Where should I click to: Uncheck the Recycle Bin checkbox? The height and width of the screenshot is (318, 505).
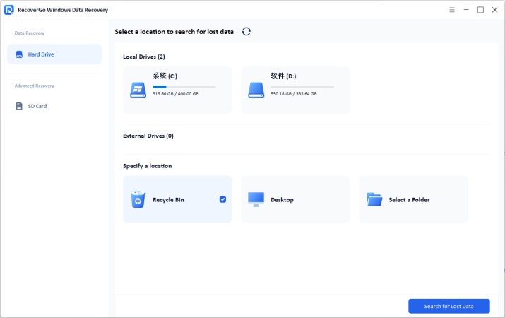pos(222,199)
